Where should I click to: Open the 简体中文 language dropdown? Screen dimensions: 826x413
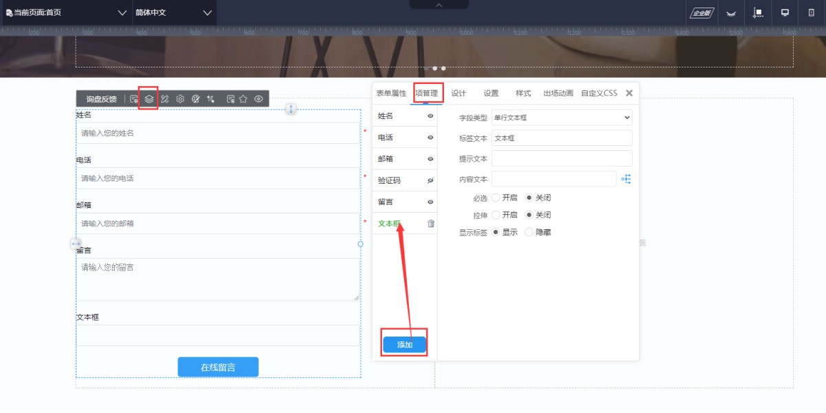coord(174,12)
